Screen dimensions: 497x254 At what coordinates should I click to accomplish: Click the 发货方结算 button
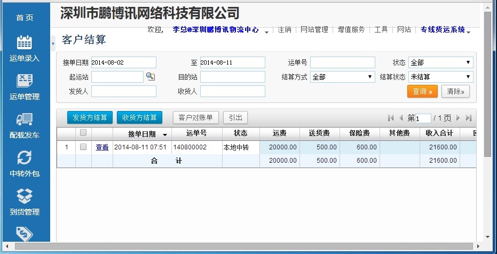click(90, 117)
